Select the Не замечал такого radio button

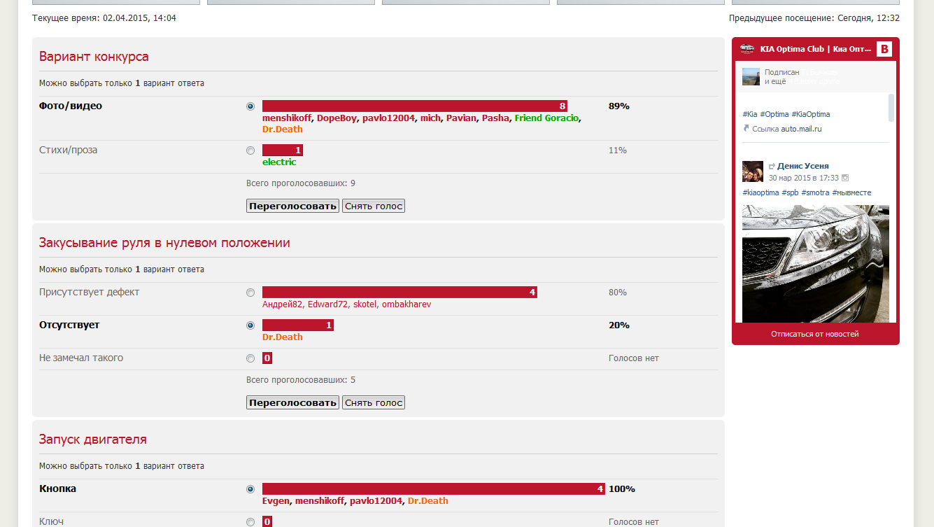coord(250,358)
